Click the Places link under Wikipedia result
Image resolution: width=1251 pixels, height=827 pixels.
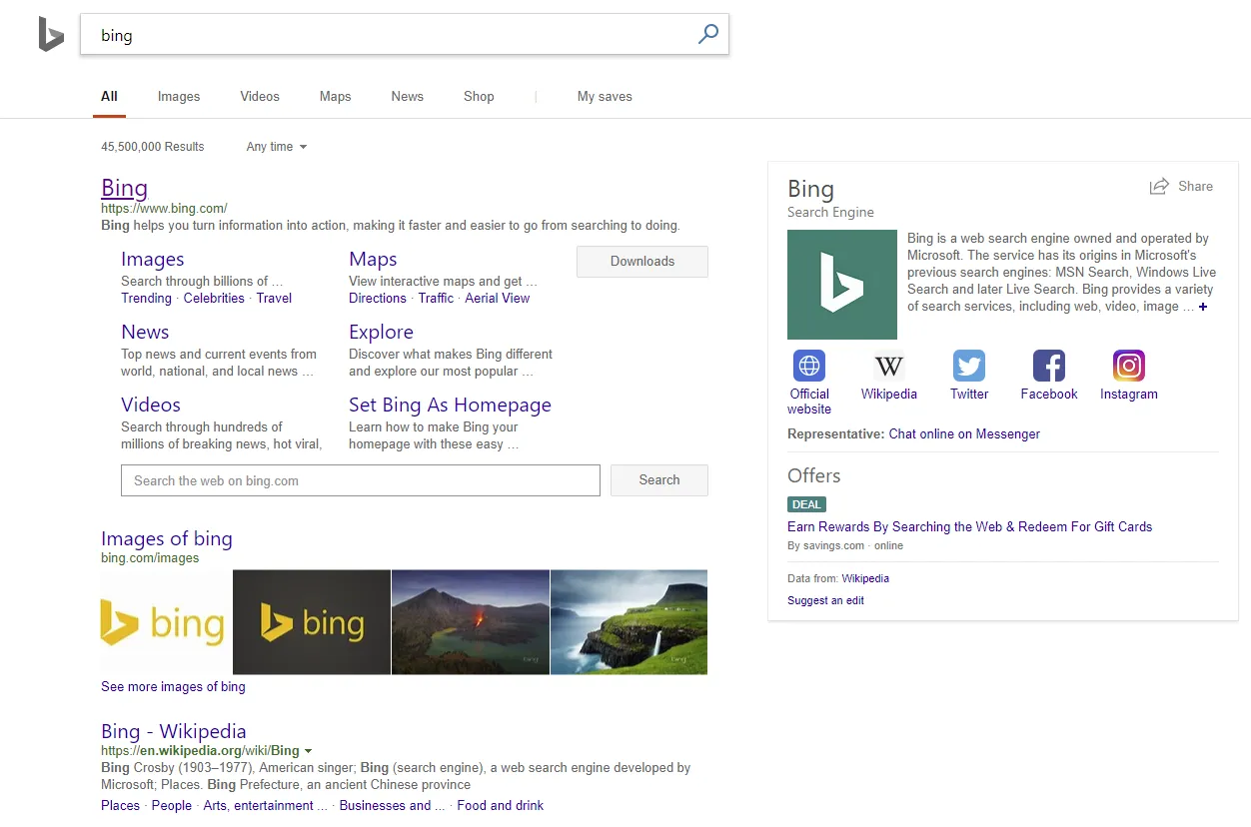pyautogui.click(x=121, y=806)
